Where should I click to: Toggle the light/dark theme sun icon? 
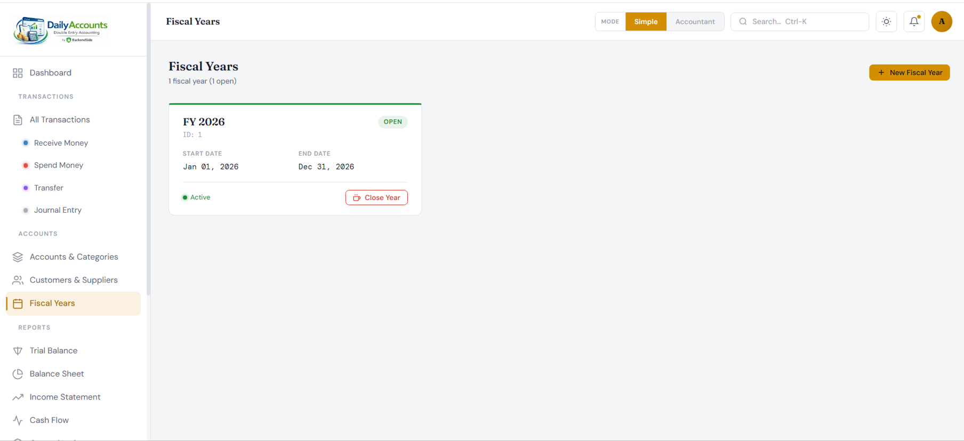pyautogui.click(x=886, y=22)
